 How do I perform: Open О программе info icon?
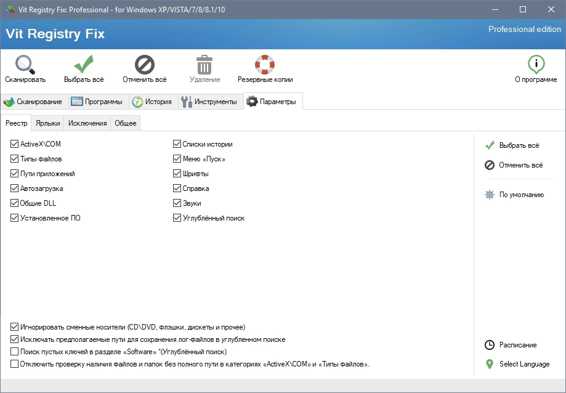click(536, 65)
